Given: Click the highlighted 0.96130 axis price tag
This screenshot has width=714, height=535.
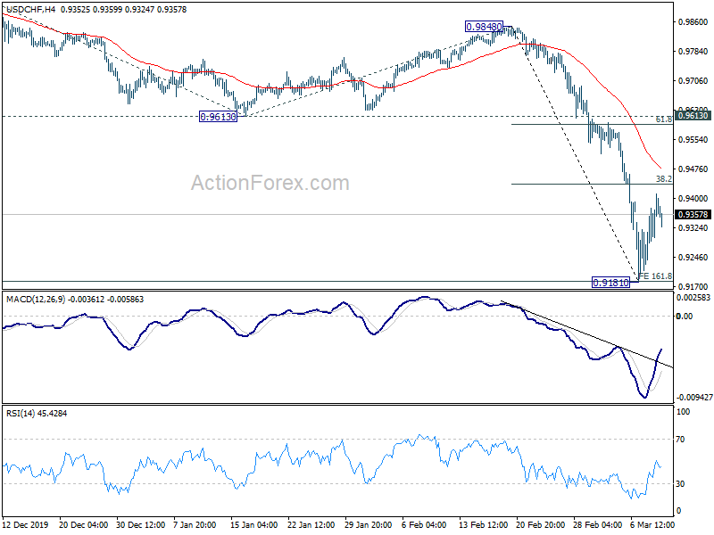Looking at the screenshot, I should (693, 116).
